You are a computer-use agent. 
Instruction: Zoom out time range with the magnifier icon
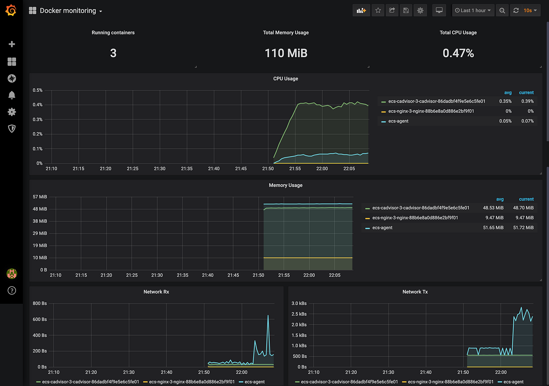point(502,10)
